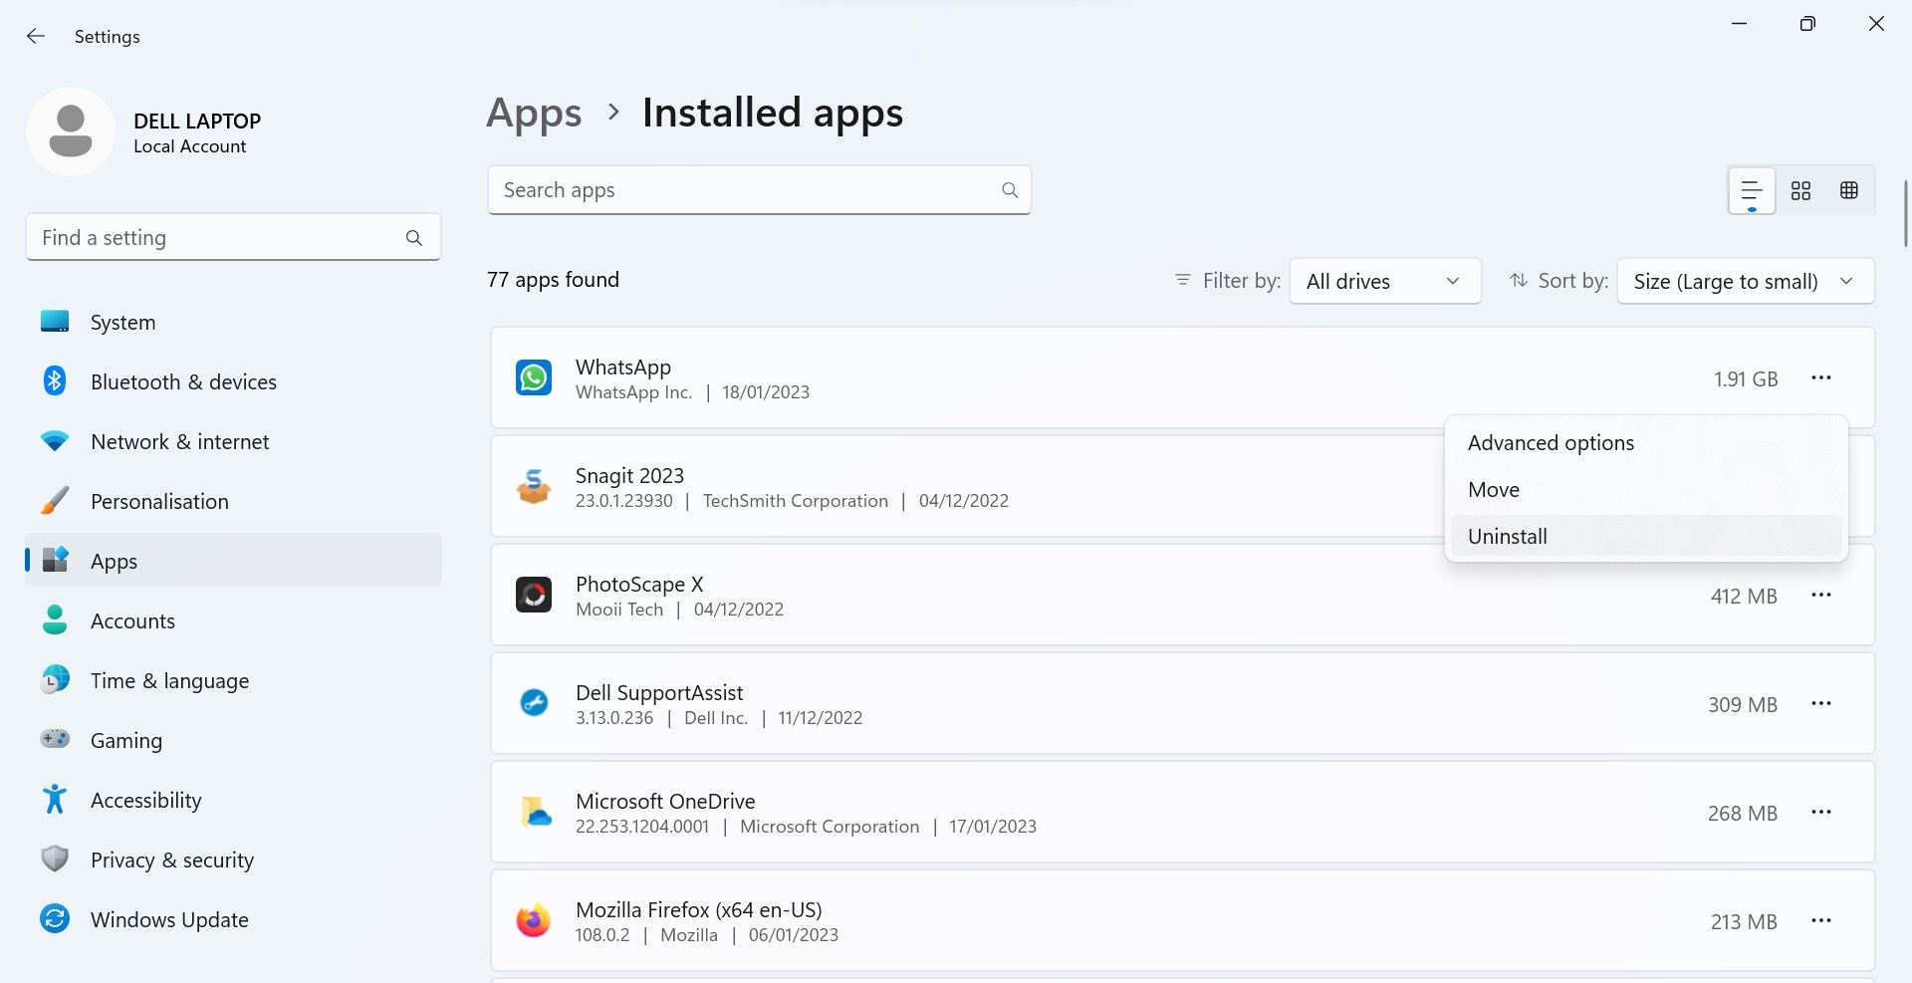This screenshot has width=1912, height=983.
Task: Click the Firefox 213 MB size
Action: point(1744,922)
